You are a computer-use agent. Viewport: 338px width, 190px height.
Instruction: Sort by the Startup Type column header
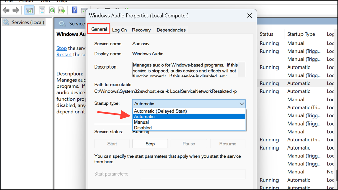point(301,34)
